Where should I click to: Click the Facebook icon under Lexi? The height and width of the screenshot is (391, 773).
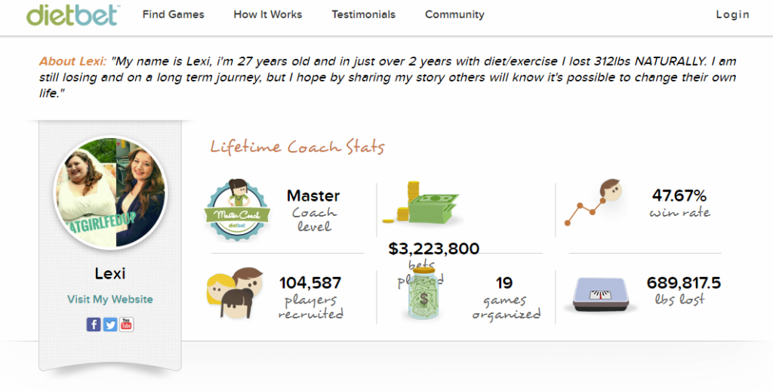(x=94, y=325)
